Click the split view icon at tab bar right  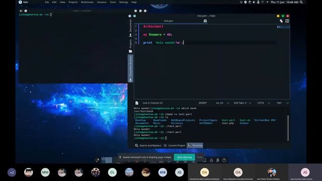click(x=287, y=21)
